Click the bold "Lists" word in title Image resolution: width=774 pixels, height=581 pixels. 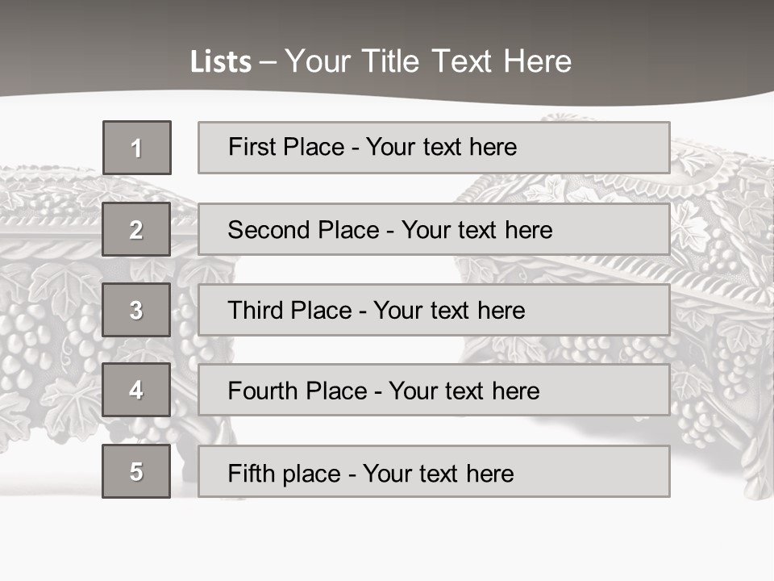point(220,61)
